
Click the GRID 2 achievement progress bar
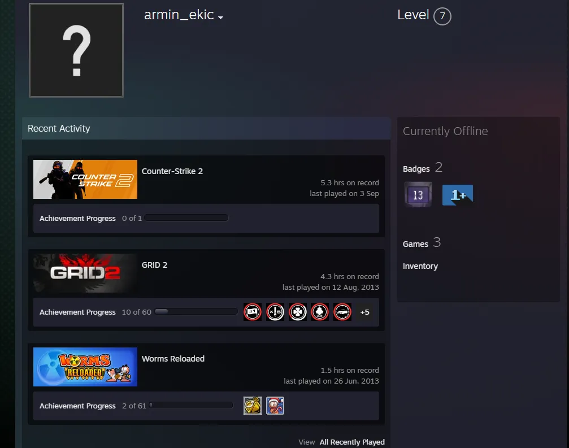coord(196,311)
